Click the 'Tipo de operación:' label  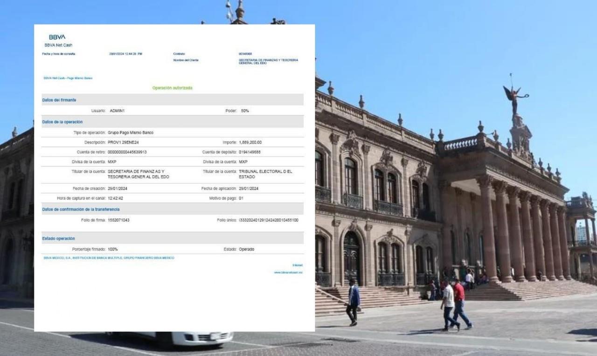[90, 133]
